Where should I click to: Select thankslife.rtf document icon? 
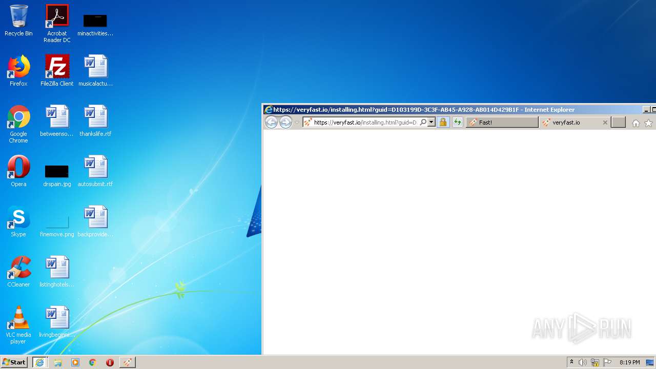click(x=95, y=121)
